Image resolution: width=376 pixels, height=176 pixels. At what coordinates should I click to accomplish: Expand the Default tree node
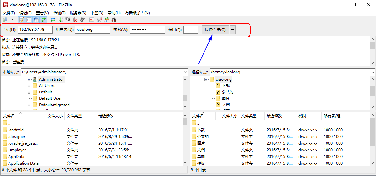(x=29, y=92)
